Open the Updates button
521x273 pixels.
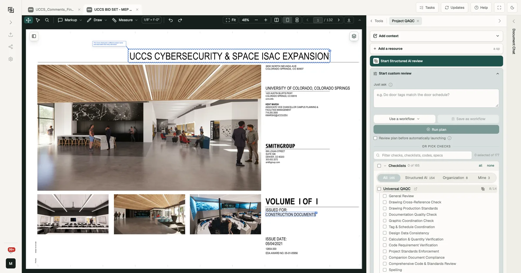[455, 7]
